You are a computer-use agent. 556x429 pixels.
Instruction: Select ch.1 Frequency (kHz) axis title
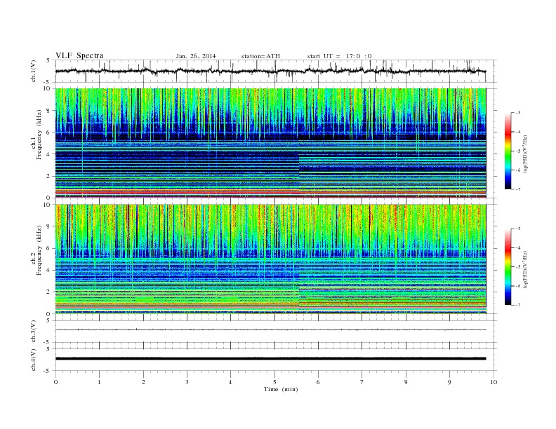click(x=37, y=135)
